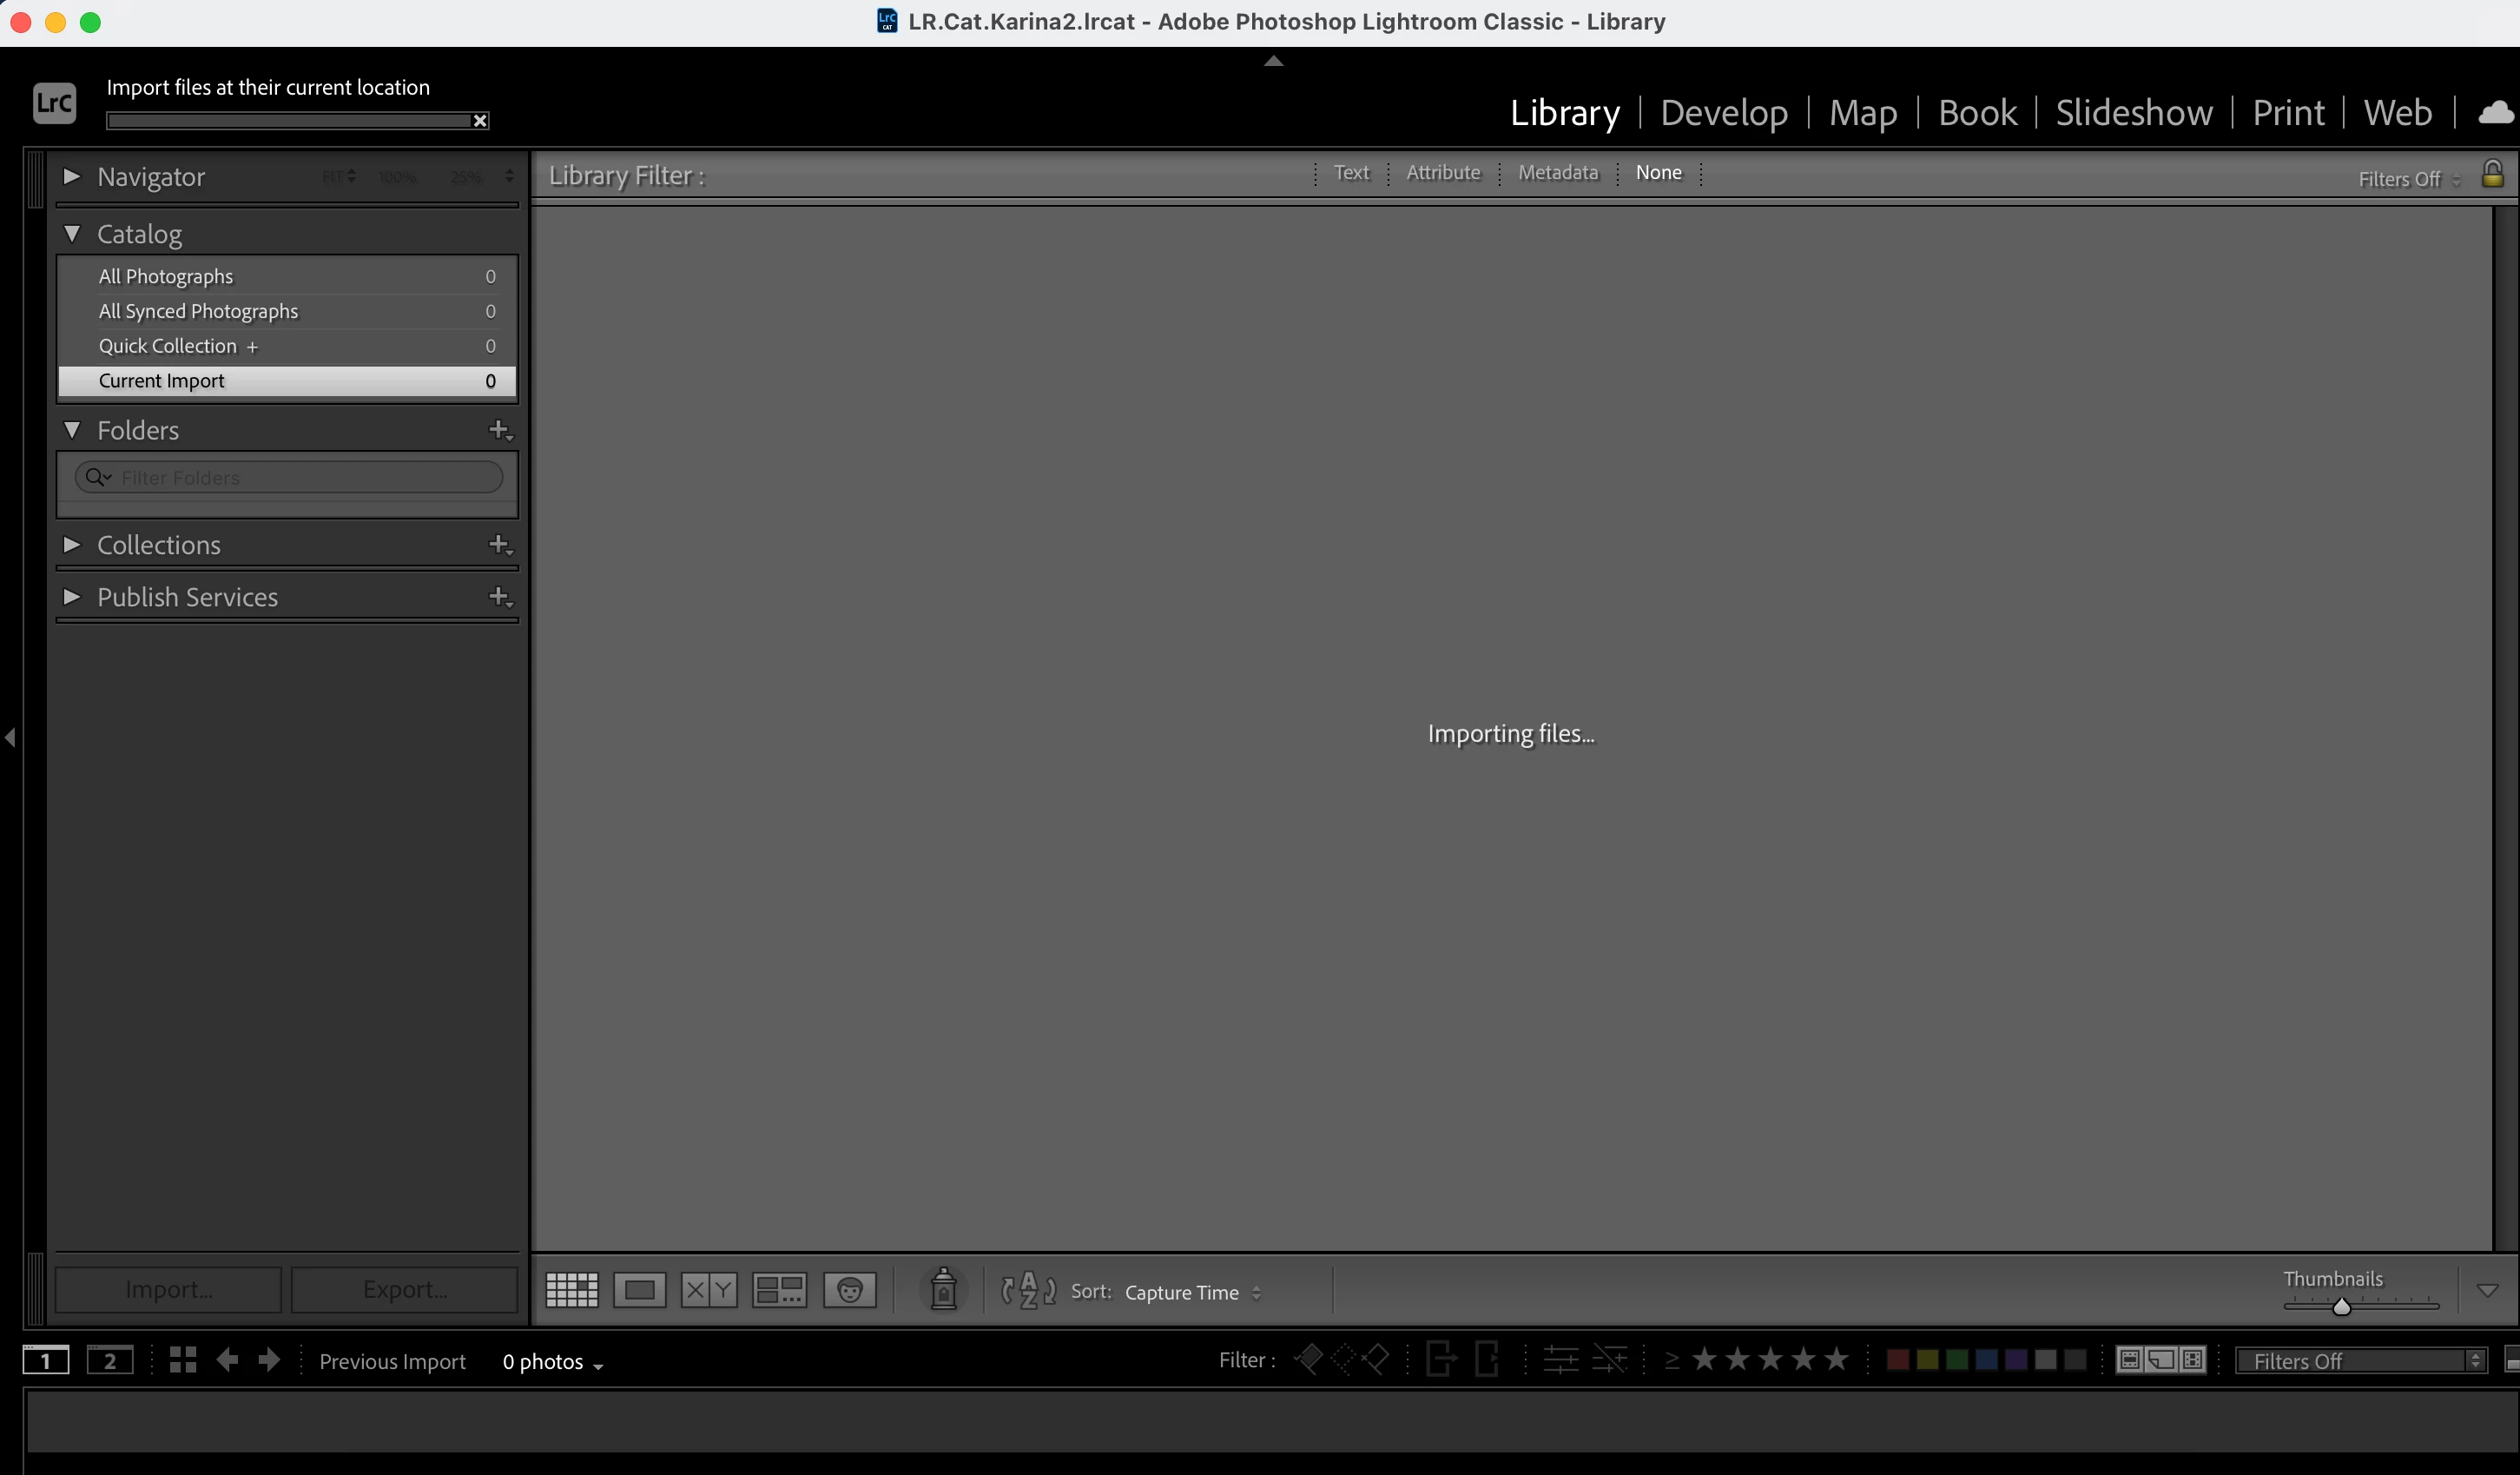Select All Photographs in Catalog
This screenshot has height=1475, width=2520.
pyautogui.click(x=166, y=276)
